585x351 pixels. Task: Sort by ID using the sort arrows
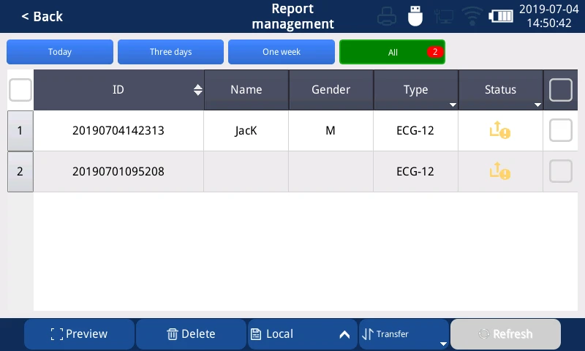(197, 90)
